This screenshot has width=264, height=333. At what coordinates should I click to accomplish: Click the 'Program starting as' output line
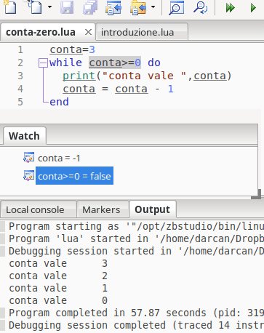pyautogui.click(x=136, y=226)
